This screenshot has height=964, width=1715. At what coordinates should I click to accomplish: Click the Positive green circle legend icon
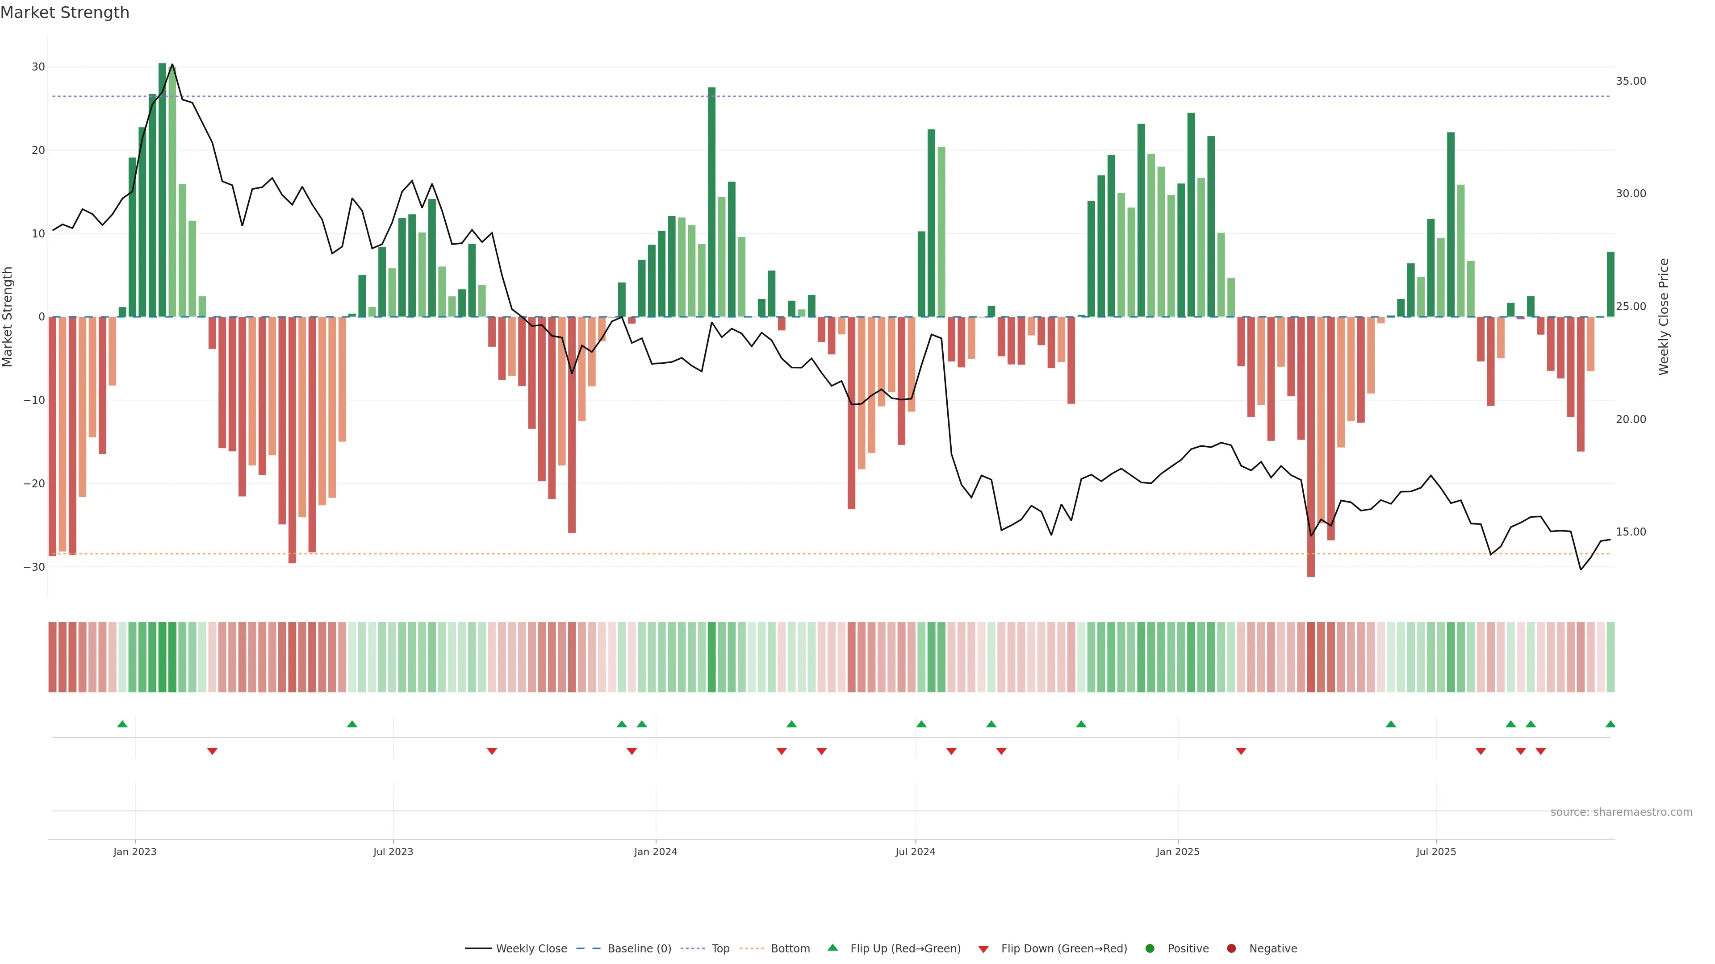1150,949
